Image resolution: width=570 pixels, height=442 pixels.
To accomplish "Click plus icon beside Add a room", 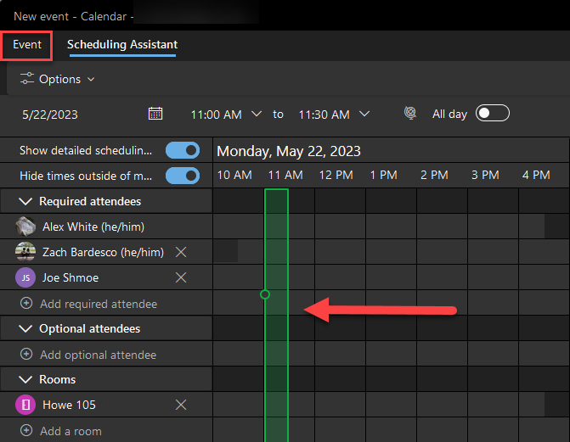I will [x=26, y=430].
